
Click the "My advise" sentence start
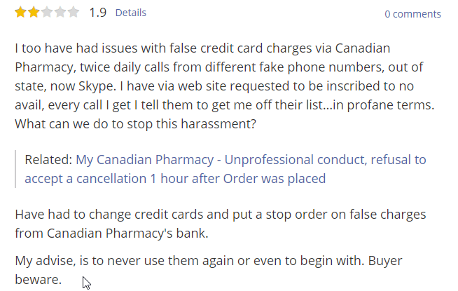click(x=45, y=261)
